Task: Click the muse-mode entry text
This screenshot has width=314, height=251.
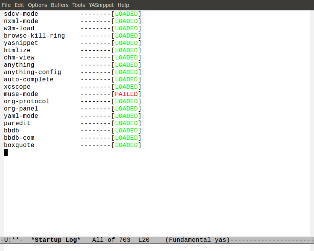Action: point(21,94)
